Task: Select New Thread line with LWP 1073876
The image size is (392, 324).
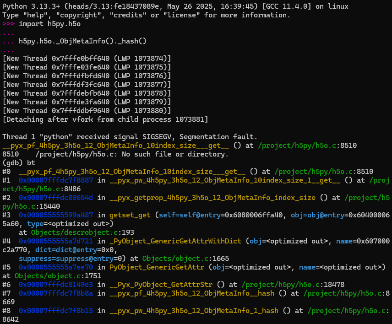Action: (x=87, y=76)
